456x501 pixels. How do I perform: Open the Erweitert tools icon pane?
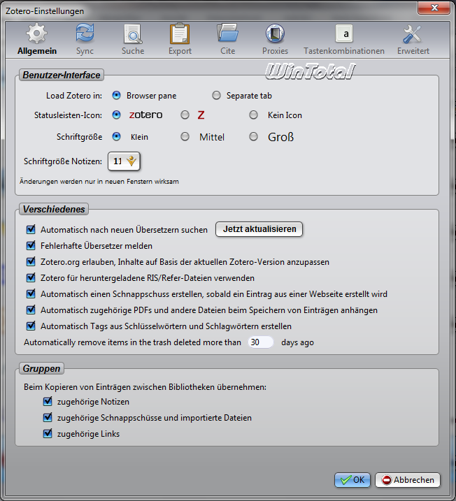click(x=413, y=39)
